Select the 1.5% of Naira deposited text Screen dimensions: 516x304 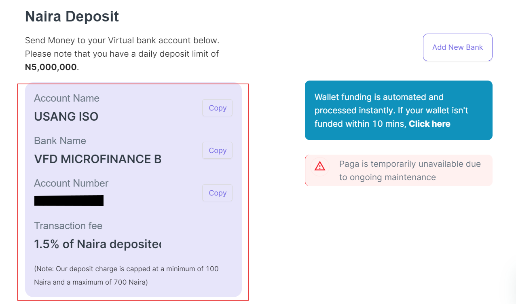point(97,244)
